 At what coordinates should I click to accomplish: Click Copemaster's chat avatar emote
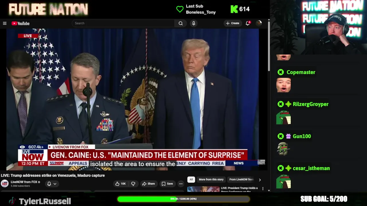[x=284, y=85]
